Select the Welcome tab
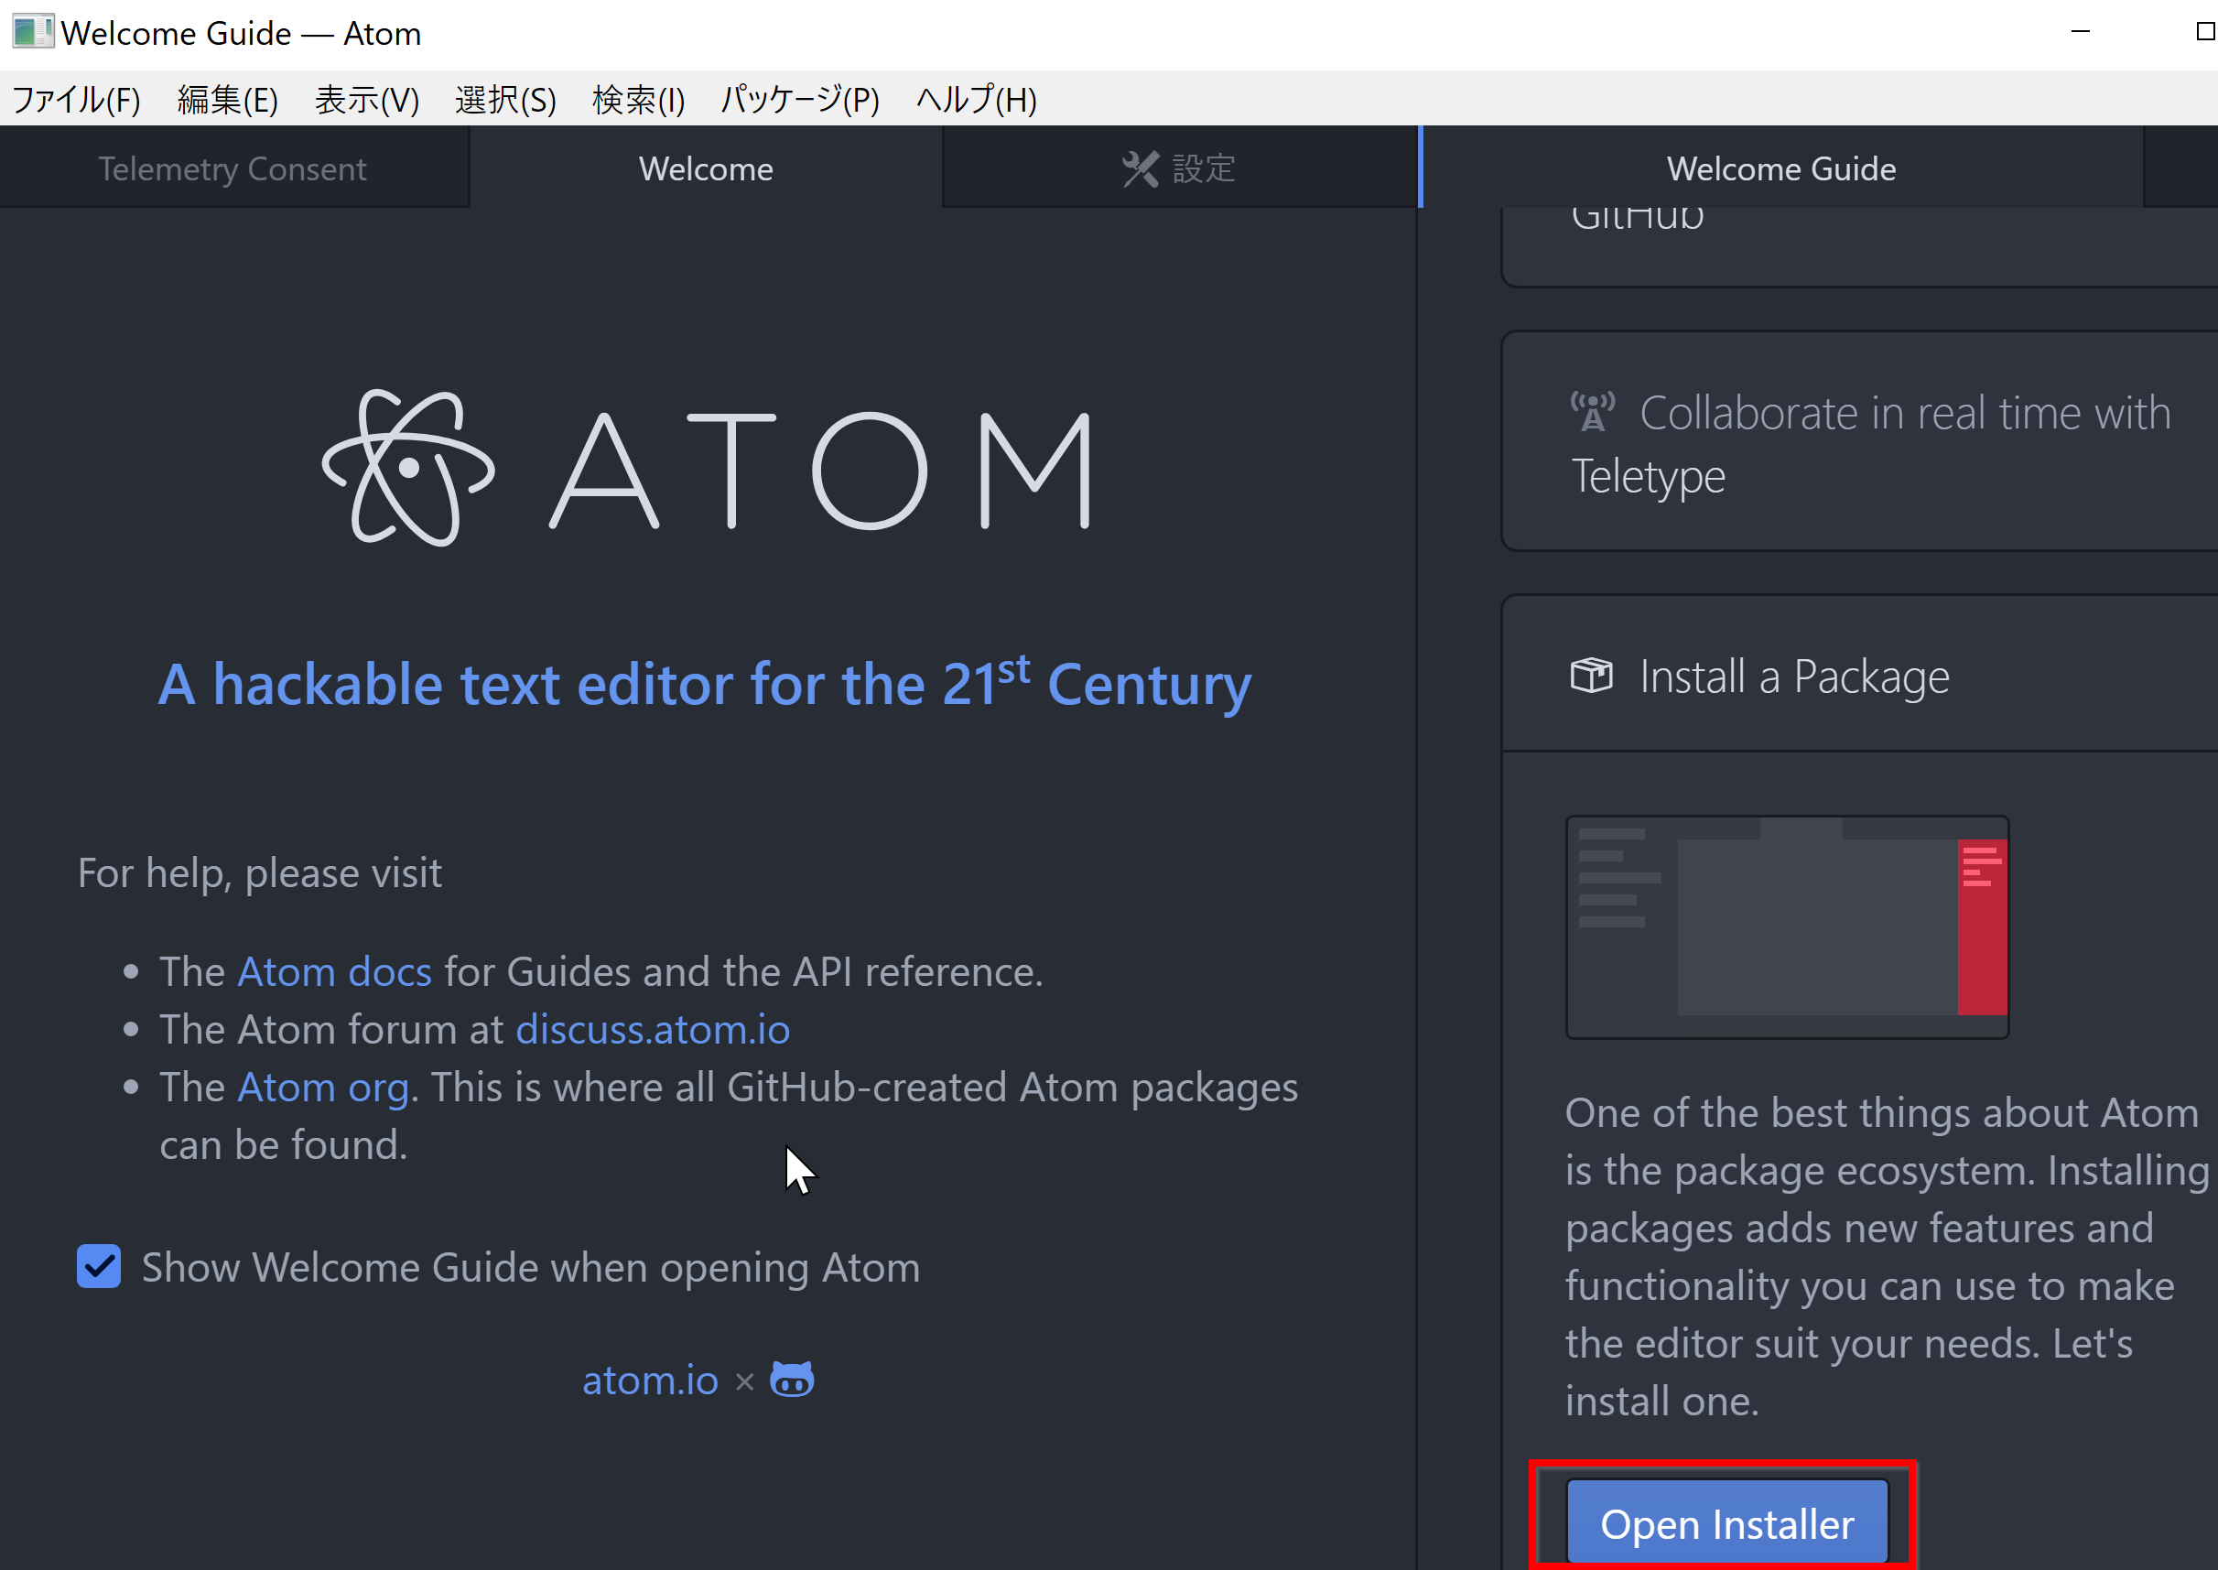The image size is (2218, 1570). (706, 168)
